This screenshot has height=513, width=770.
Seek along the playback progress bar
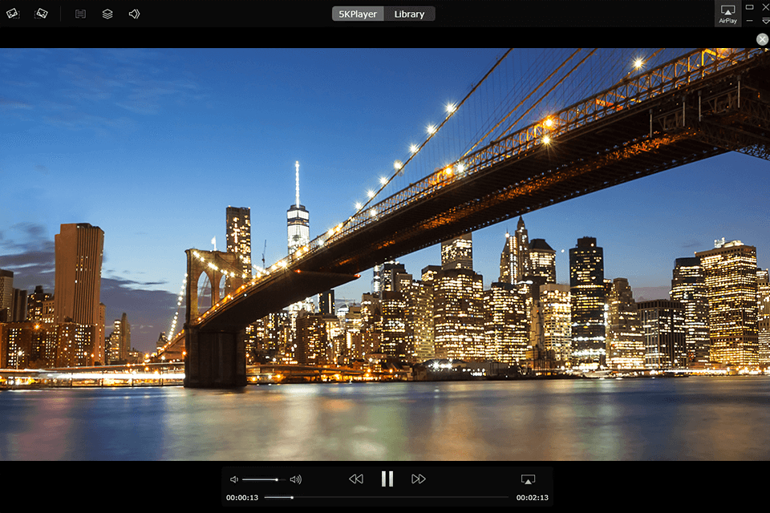(387, 497)
